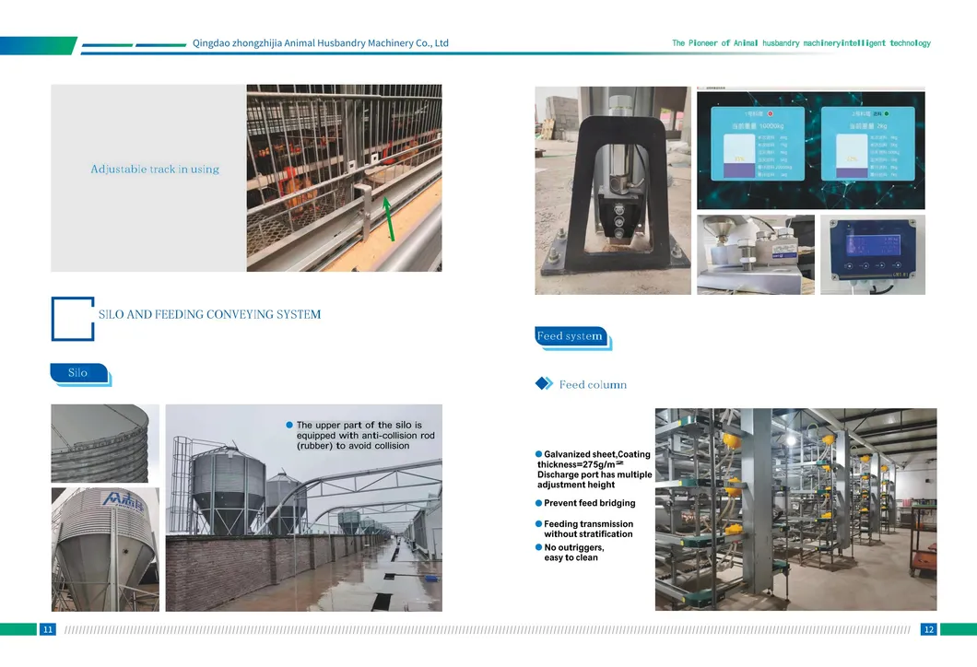Open the silo with logo thumbnail
The width and height of the screenshot is (977, 667).
point(105,549)
